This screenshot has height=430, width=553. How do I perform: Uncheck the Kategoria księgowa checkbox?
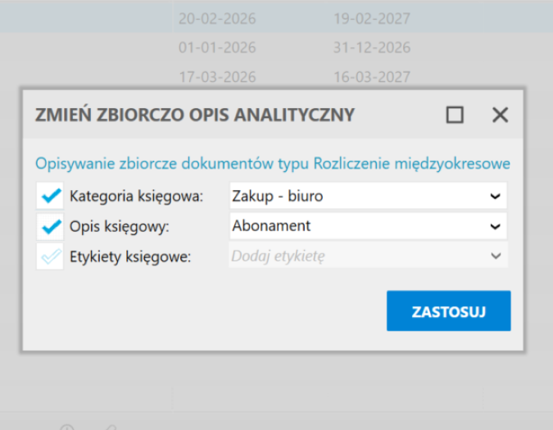click(x=51, y=197)
